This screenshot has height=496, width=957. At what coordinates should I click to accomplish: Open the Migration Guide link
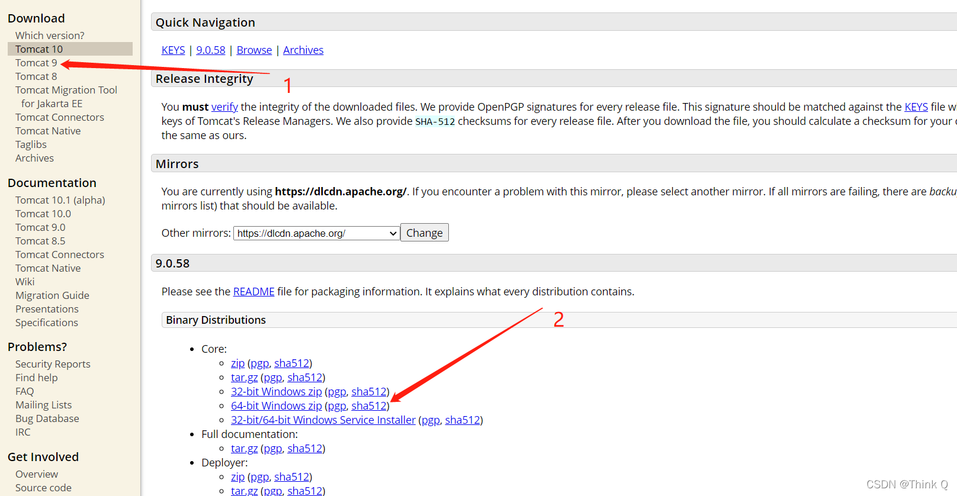(52, 295)
